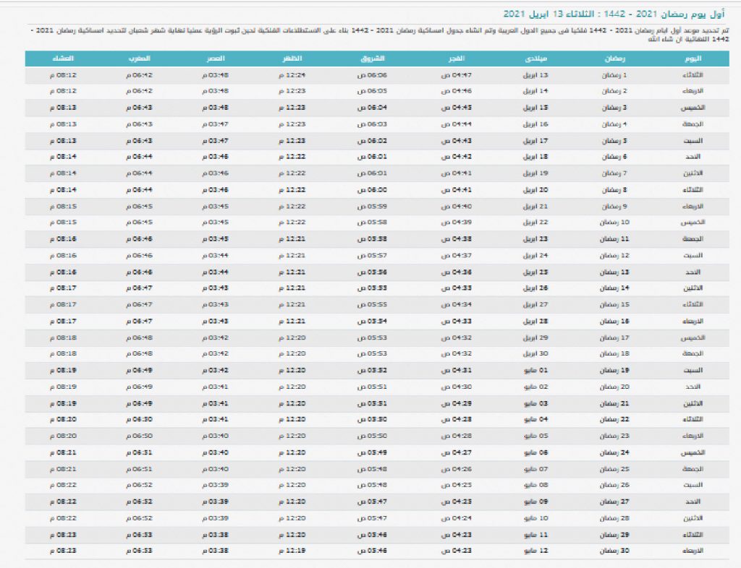741x568 pixels.
Task: Click the 'الفجر' column header
Action: [457, 59]
